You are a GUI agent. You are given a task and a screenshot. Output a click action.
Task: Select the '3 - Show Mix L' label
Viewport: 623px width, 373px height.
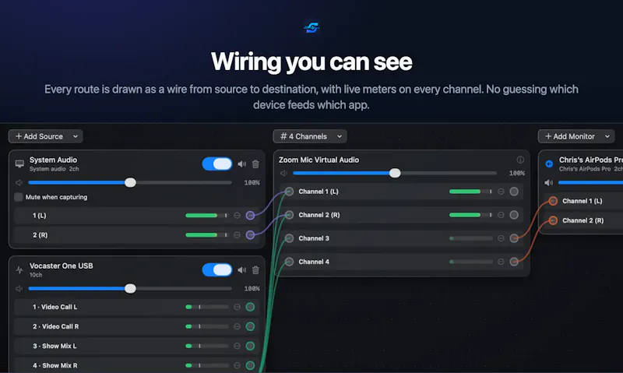55,346
